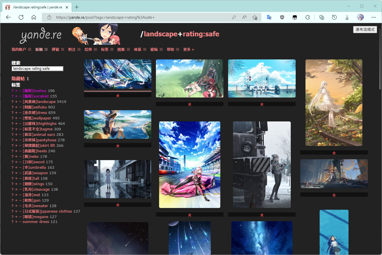Open the browser extensions puzzle icon
Image resolution: width=382 pixels, height=255 pixels.
[x=308, y=17]
